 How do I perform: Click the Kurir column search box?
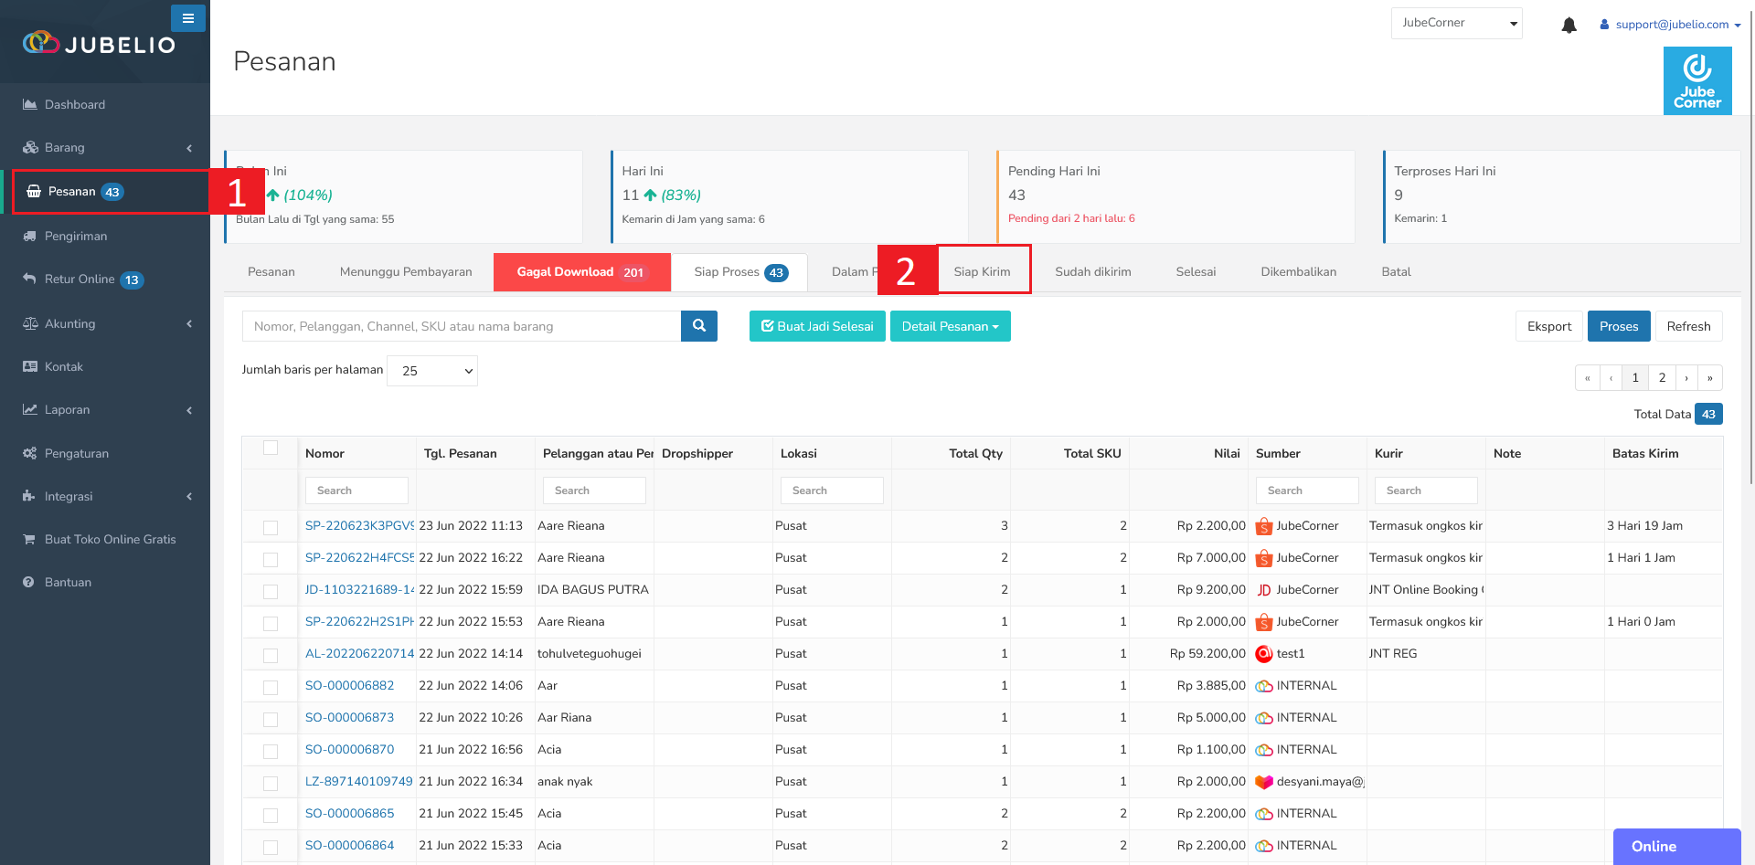[x=1426, y=491]
